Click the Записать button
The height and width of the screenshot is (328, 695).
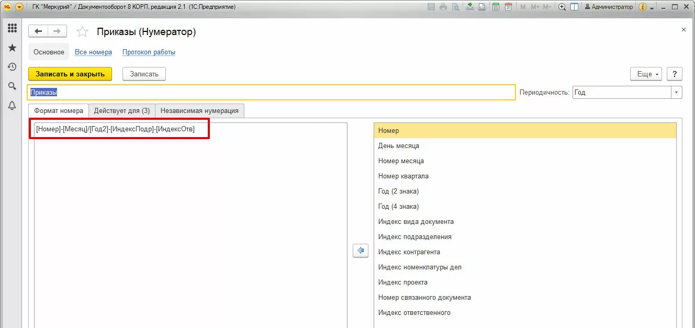pyautogui.click(x=144, y=74)
